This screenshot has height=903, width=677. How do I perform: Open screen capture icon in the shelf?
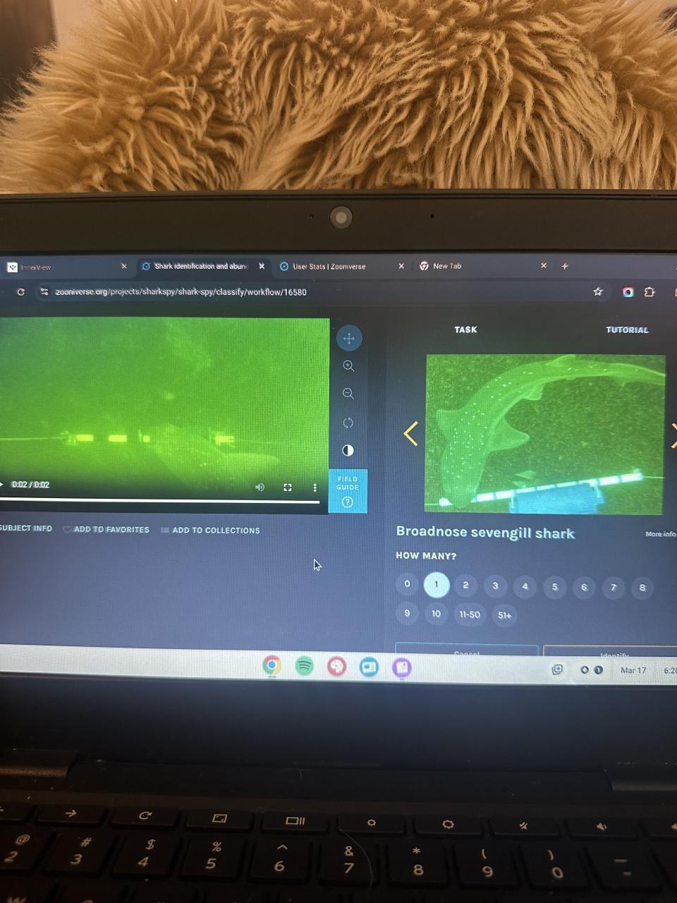coord(557,669)
